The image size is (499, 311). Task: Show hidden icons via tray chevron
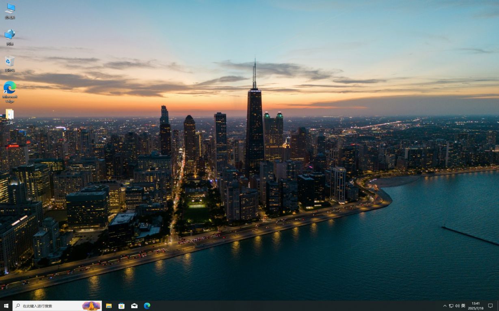(x=445, y=306)
